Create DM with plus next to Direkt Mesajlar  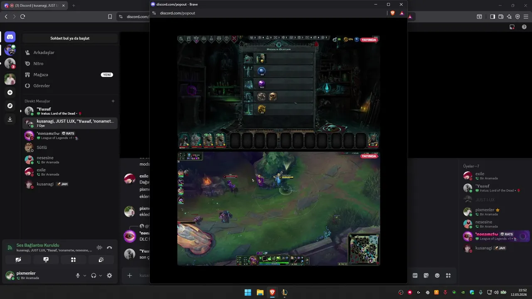click(113, 101)
